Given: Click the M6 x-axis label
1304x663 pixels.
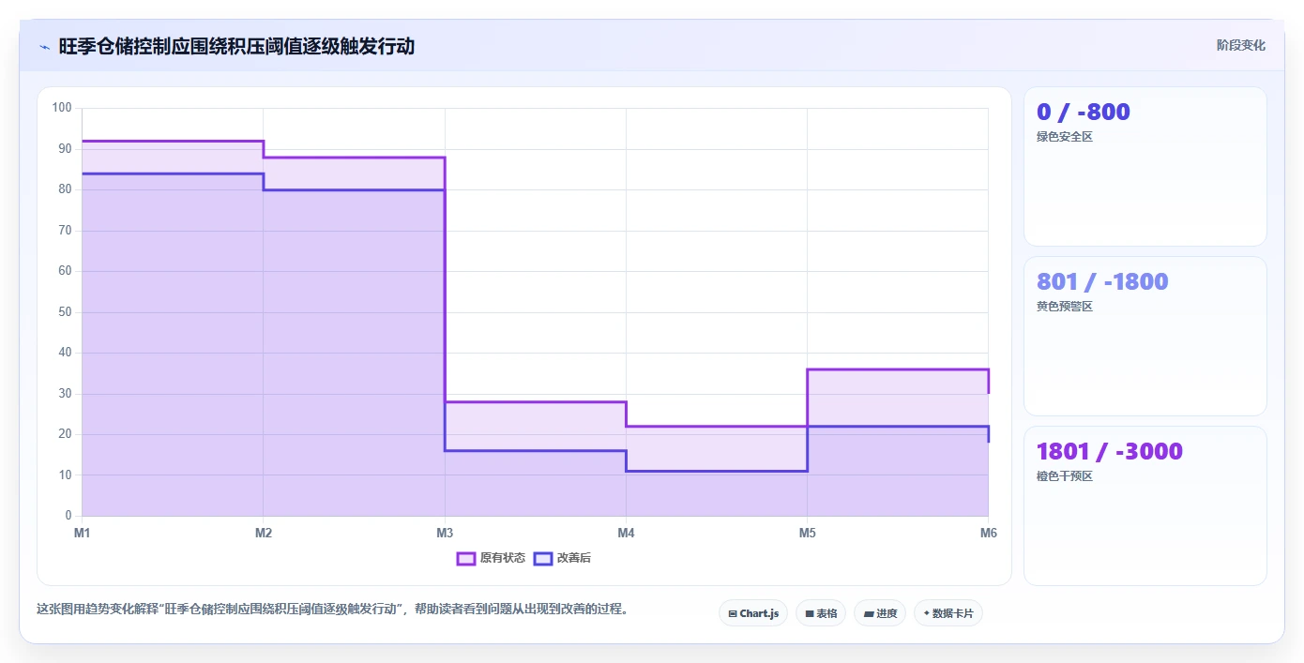Looking at the screenshot, I should pos(989,533).
